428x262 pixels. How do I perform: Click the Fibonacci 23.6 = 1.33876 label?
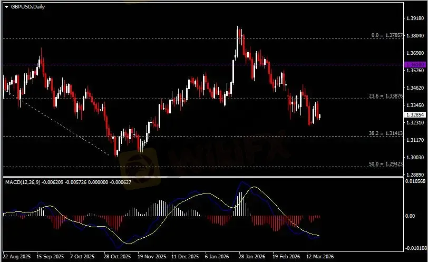tap(386, 96)
